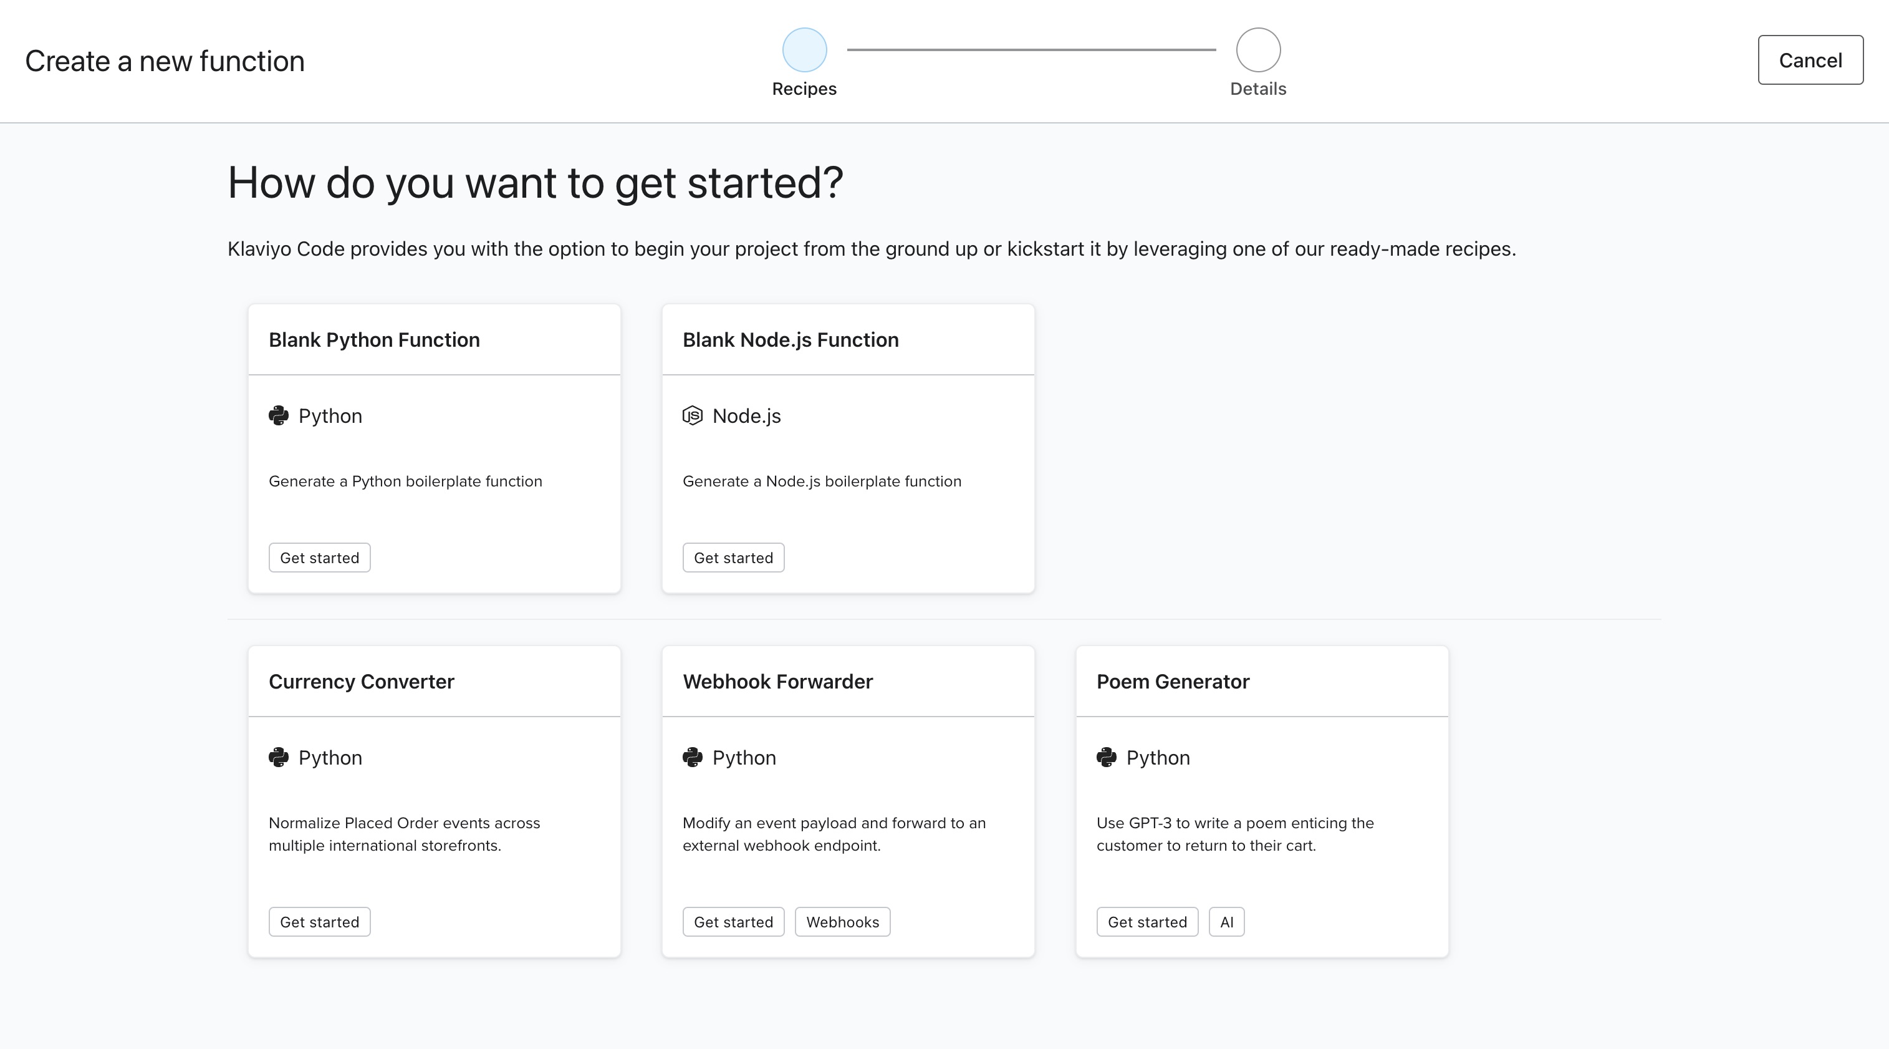Click the AI tag on Poem Generator
Screen dimensions: 1889x1049
click(1227, 922)
